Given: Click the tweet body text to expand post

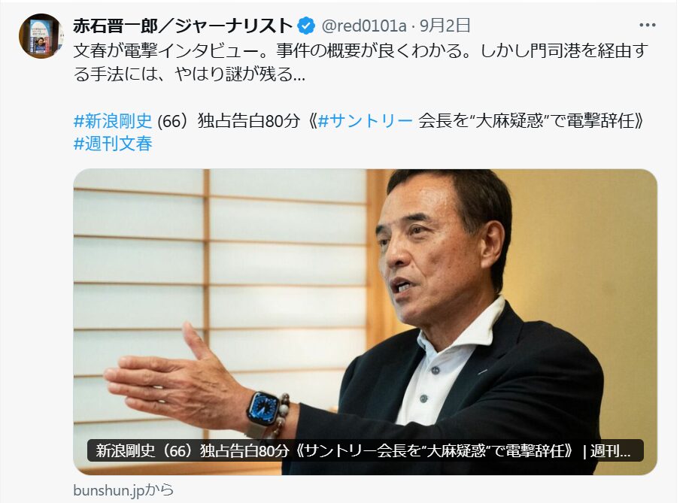Looking at the screenshot, I should [360, 62].
